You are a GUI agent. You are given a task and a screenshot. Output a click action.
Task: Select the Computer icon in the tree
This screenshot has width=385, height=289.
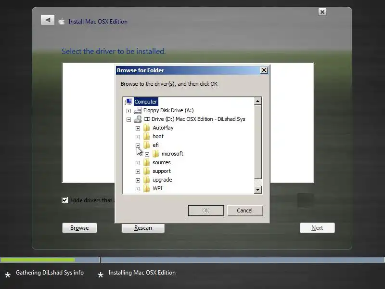point(128,102)
